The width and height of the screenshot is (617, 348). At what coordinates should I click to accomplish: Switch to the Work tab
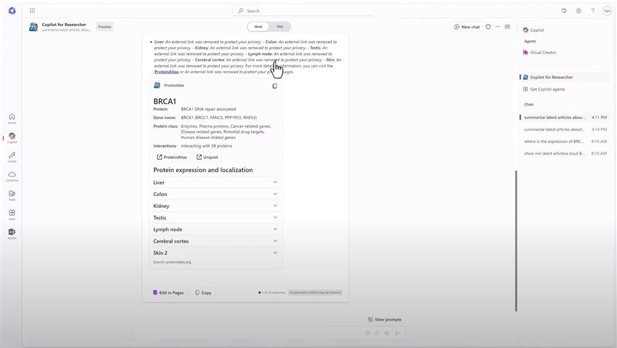coord(258,27)
